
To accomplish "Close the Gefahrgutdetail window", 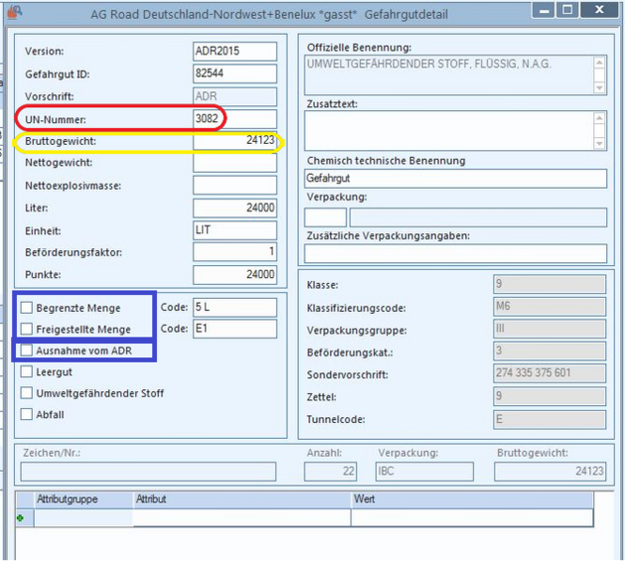I will click(x=600, y=9).
